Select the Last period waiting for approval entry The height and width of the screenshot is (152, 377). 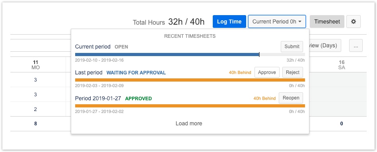120,72
